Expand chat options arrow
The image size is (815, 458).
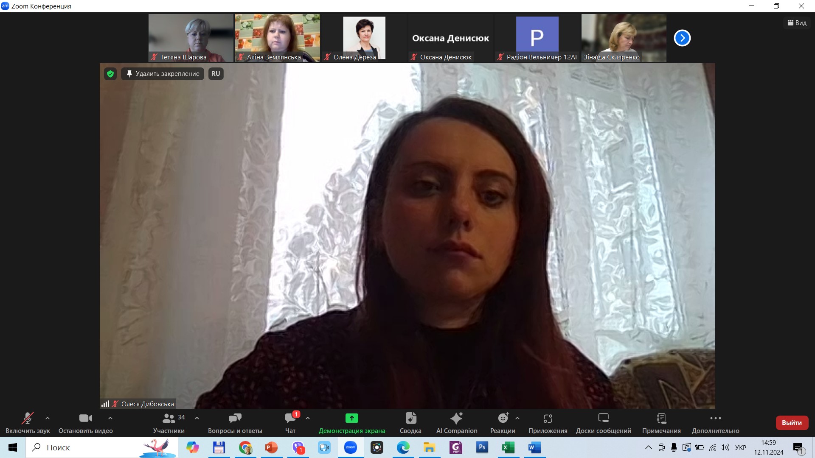point(308,418)
